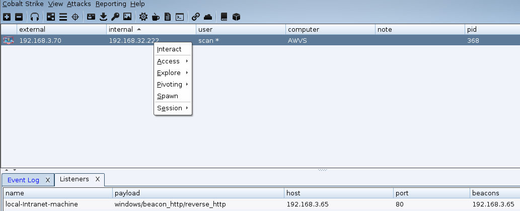520x211 pixels.
Task: Click the document icon for Office macro
Action: tap(168, 17)
